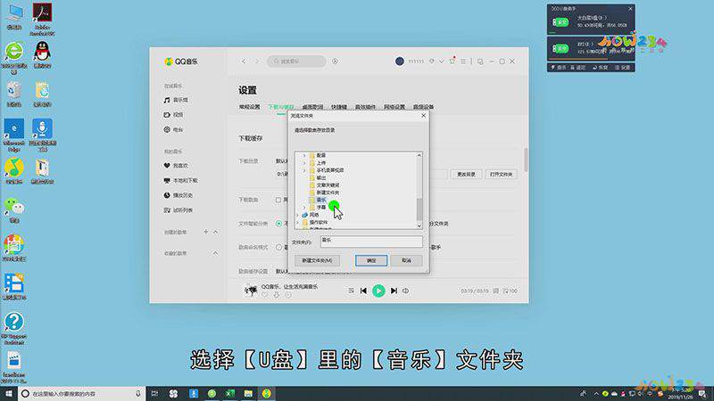This screenshot has height=401, width=714.
Task: Select the 文章关键词 folder in tree
Action: click(324, 185)
